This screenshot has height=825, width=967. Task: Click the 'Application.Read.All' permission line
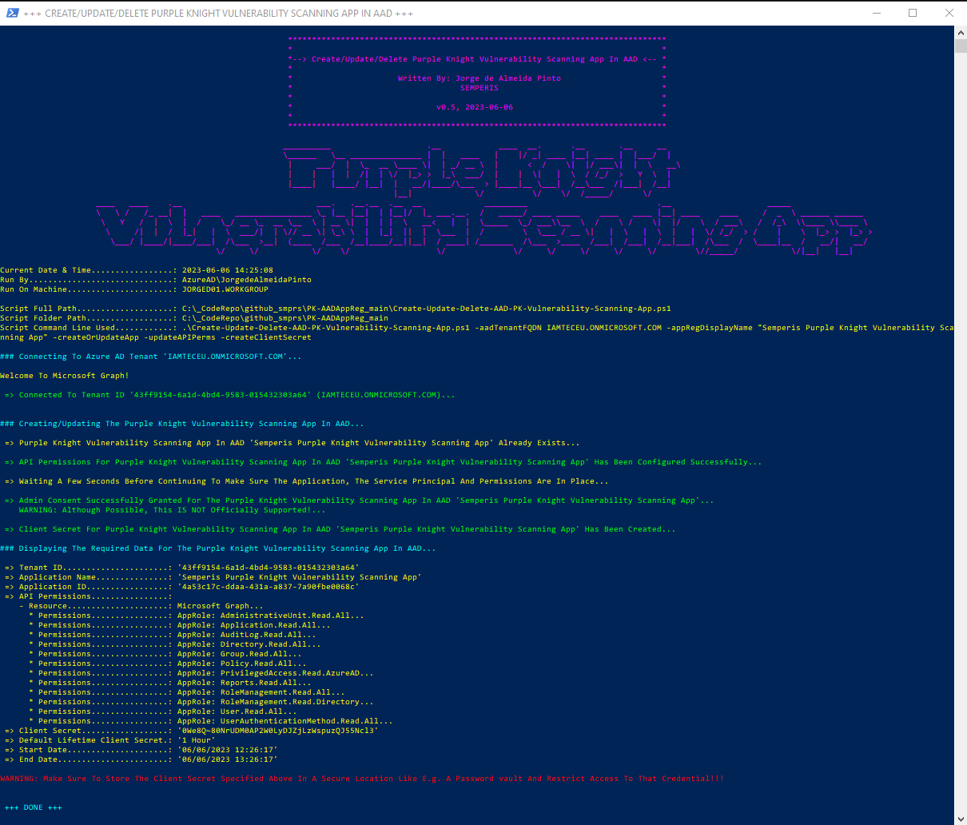click(179, 625)
